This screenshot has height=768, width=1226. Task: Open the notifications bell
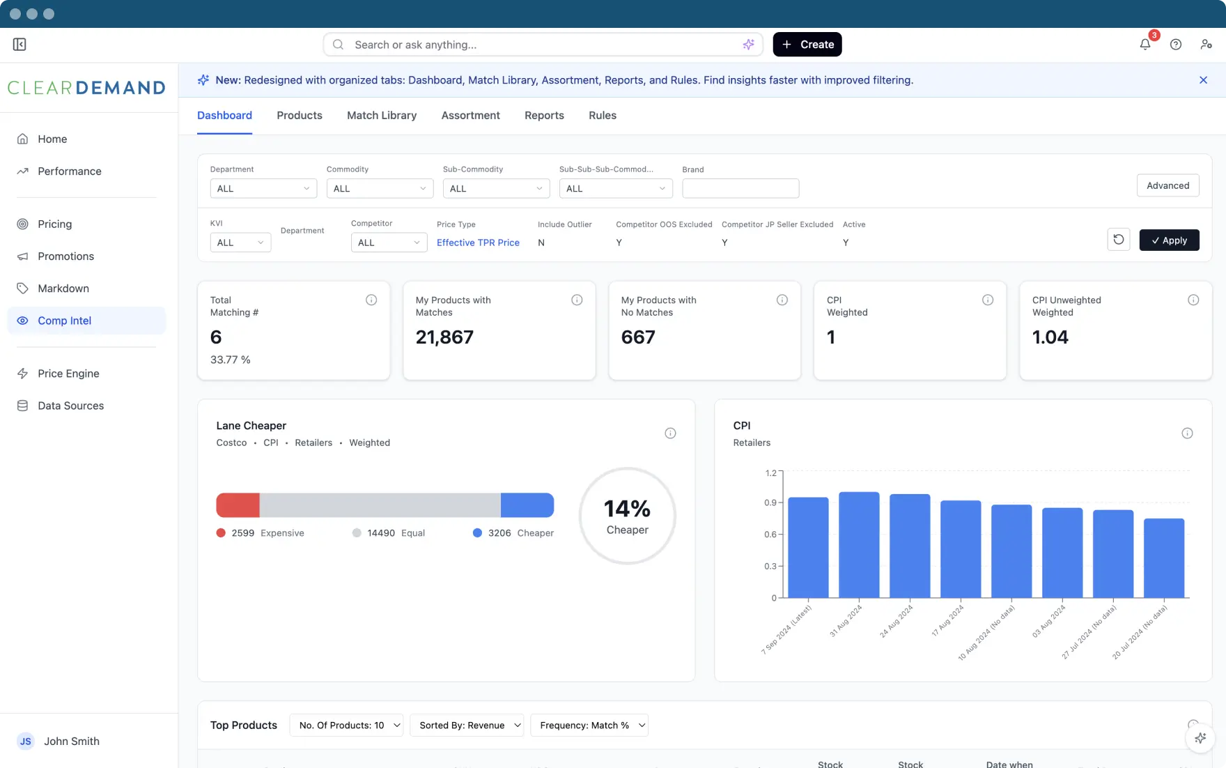[x=1144, y=45]
